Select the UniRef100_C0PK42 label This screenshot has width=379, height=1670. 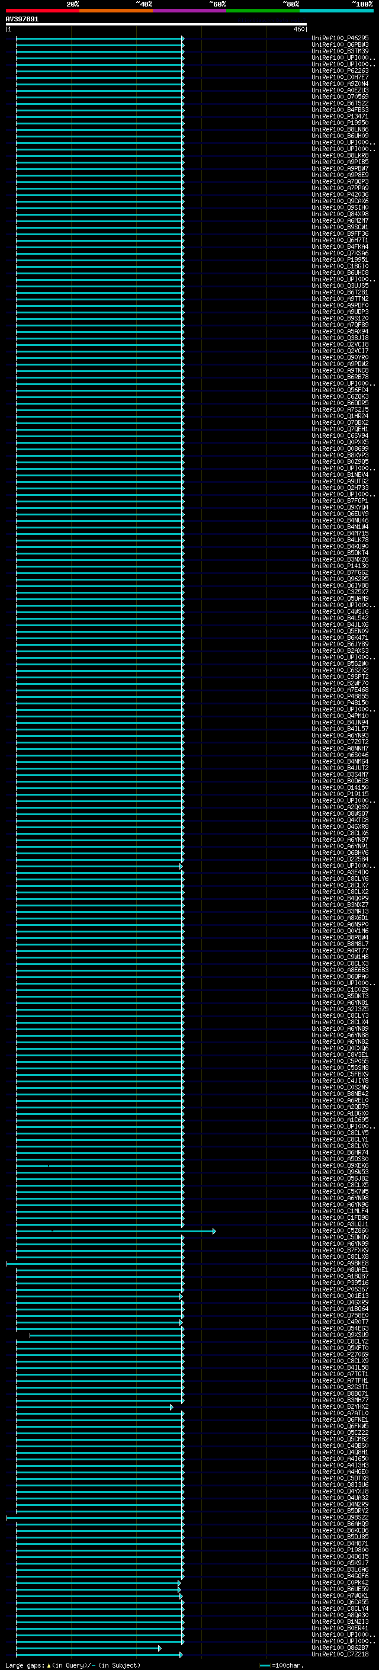tap(339, 1582)
